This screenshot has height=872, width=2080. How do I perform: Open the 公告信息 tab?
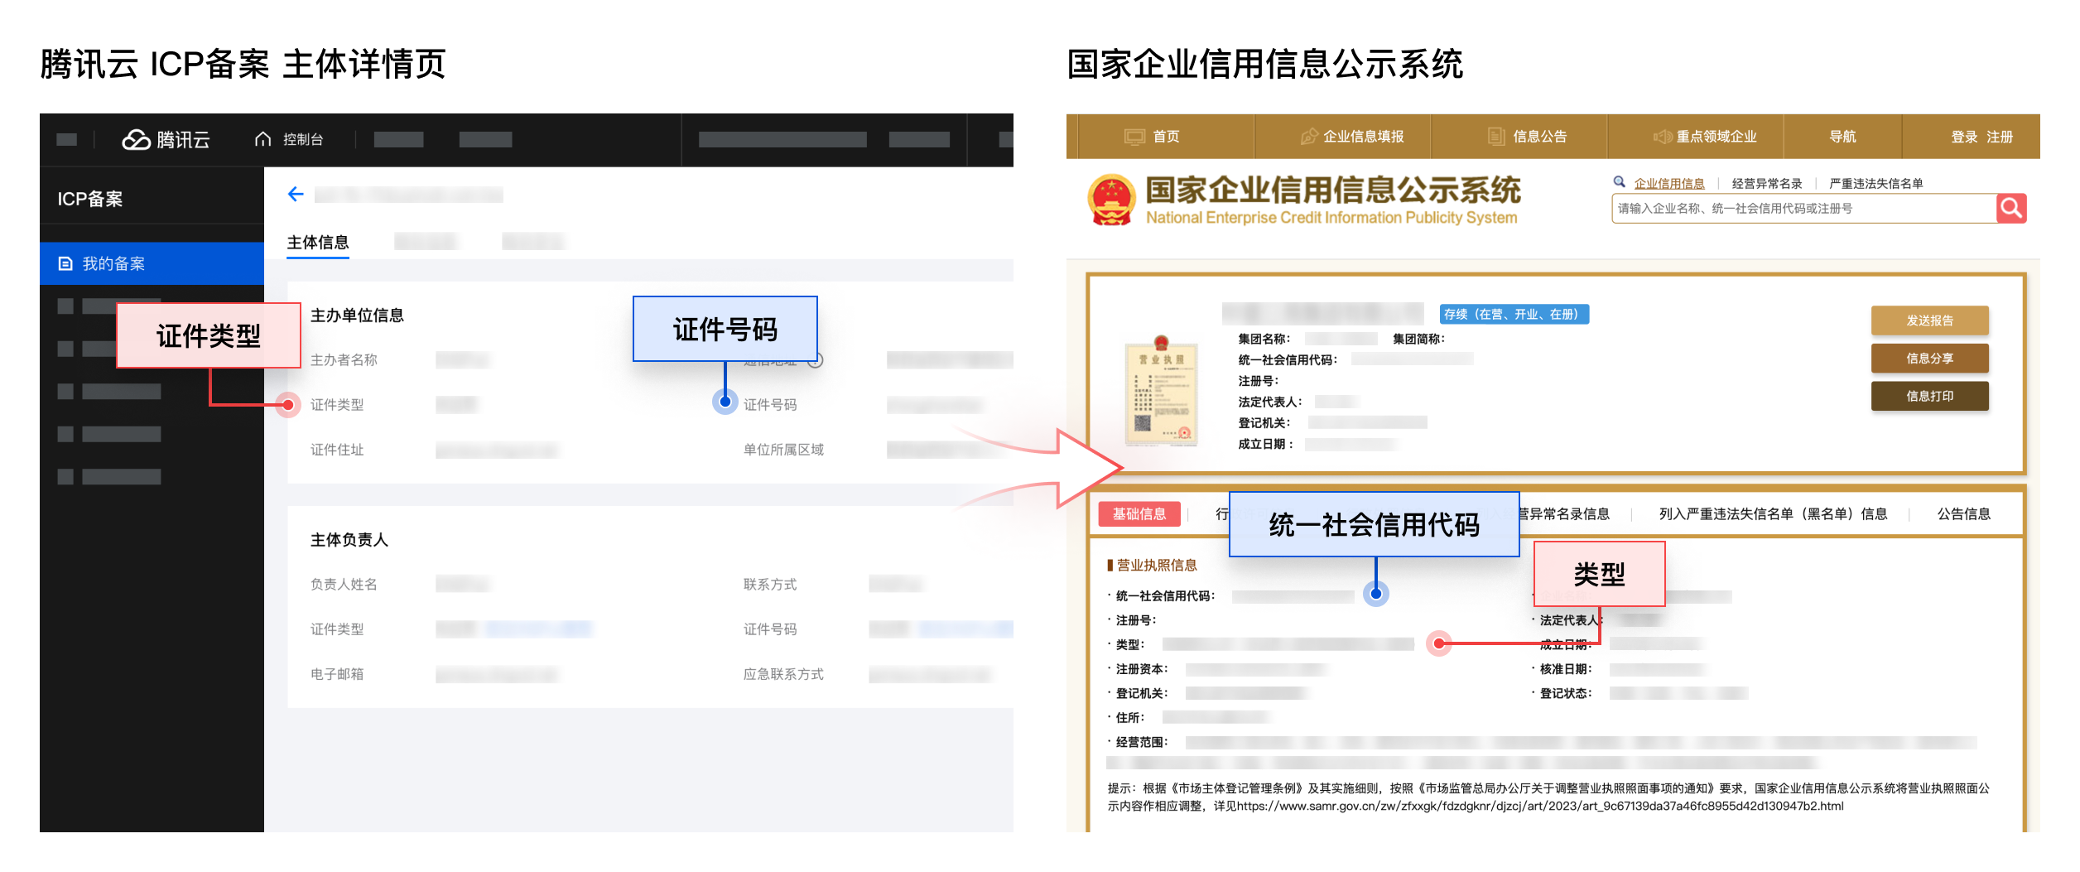click(1964, 514)
